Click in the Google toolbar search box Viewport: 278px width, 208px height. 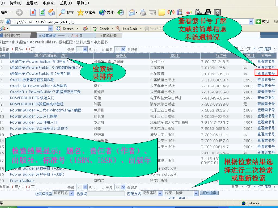click(29, 28)
